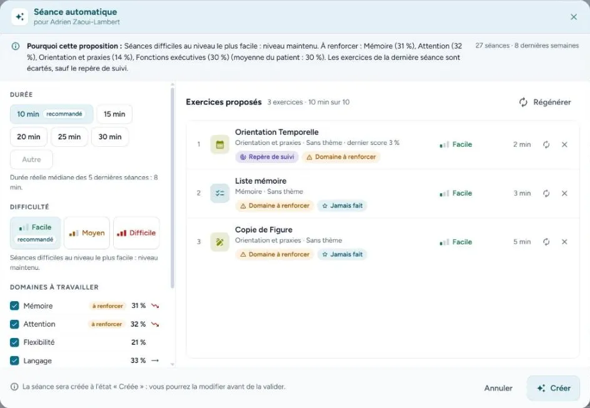The image size is (590, 408).
Task: Remove the Copie de Figure exercise
Action: pos(564,242)
